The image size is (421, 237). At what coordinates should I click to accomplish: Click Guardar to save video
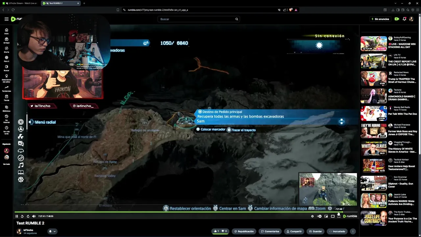(315, 231)
